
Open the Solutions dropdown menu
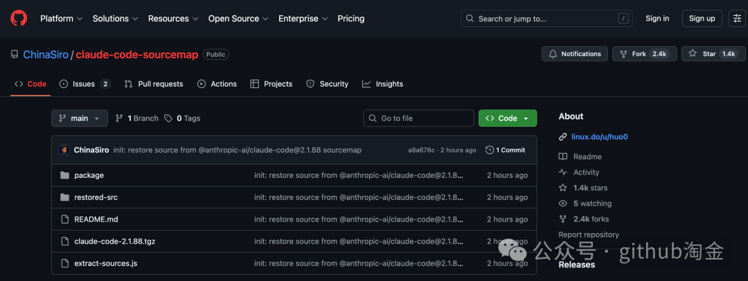[x=115, y=19]
